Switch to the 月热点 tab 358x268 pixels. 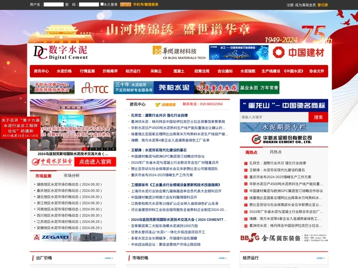(x=275, y=152)
